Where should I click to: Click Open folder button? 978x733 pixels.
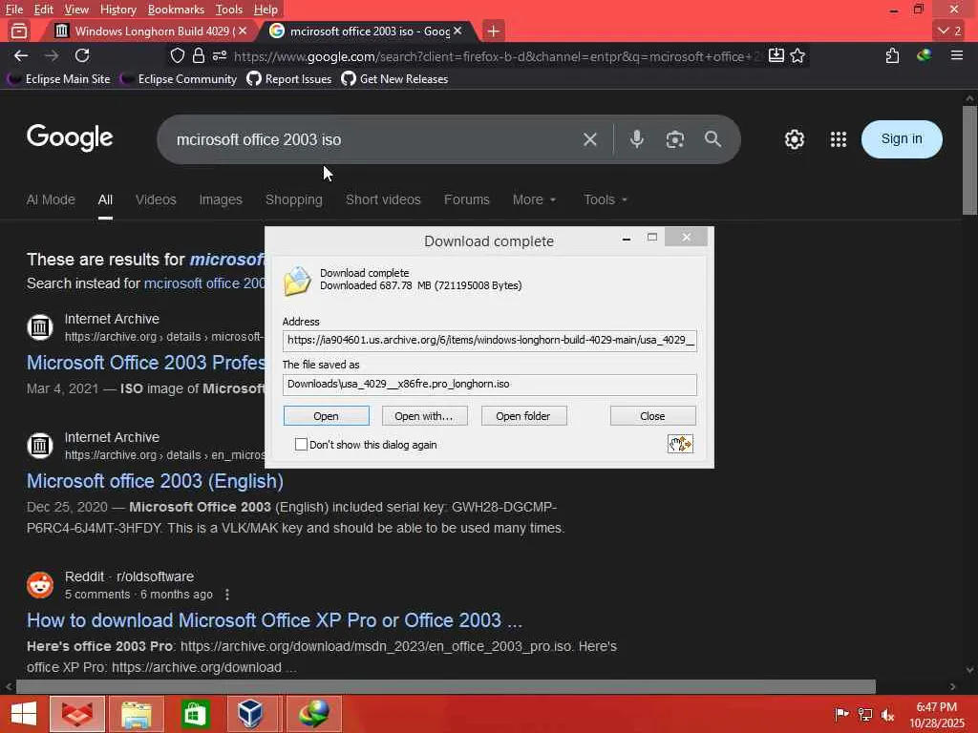click(x=523, y=416)
